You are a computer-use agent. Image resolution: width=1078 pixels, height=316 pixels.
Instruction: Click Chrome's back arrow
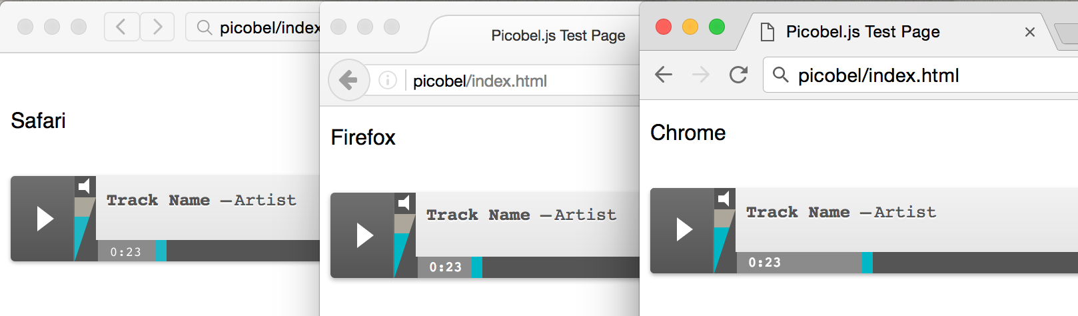click(664, 75)
